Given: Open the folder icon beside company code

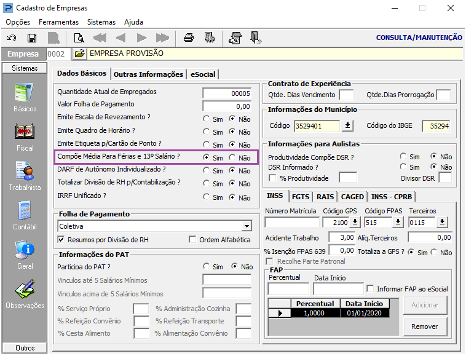Looking at the screenshot, I should click(x=79, y=54).
